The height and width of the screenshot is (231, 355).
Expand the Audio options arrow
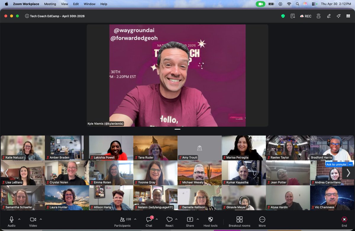(20, 219)
